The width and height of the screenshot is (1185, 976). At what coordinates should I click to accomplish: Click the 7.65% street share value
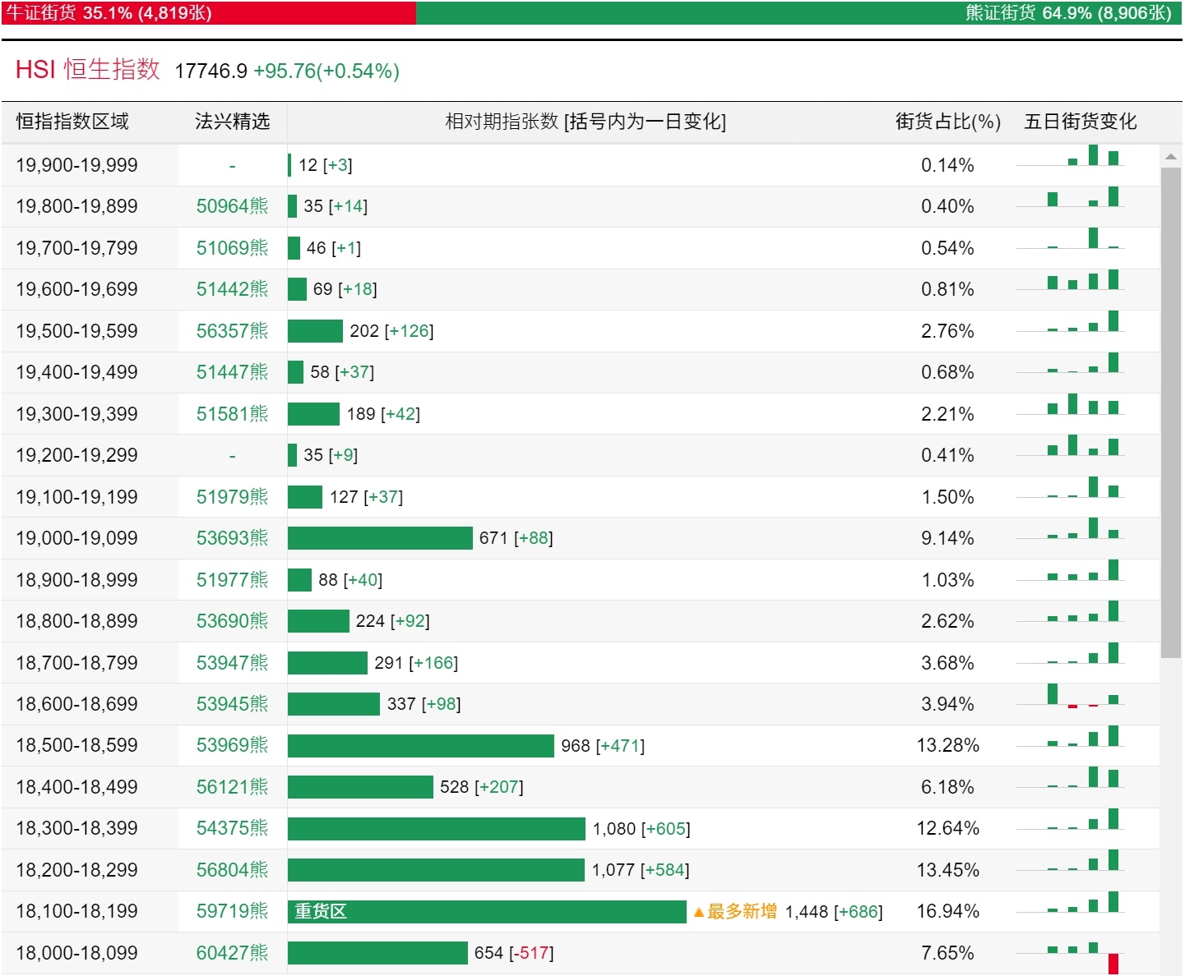pos(948,953)
